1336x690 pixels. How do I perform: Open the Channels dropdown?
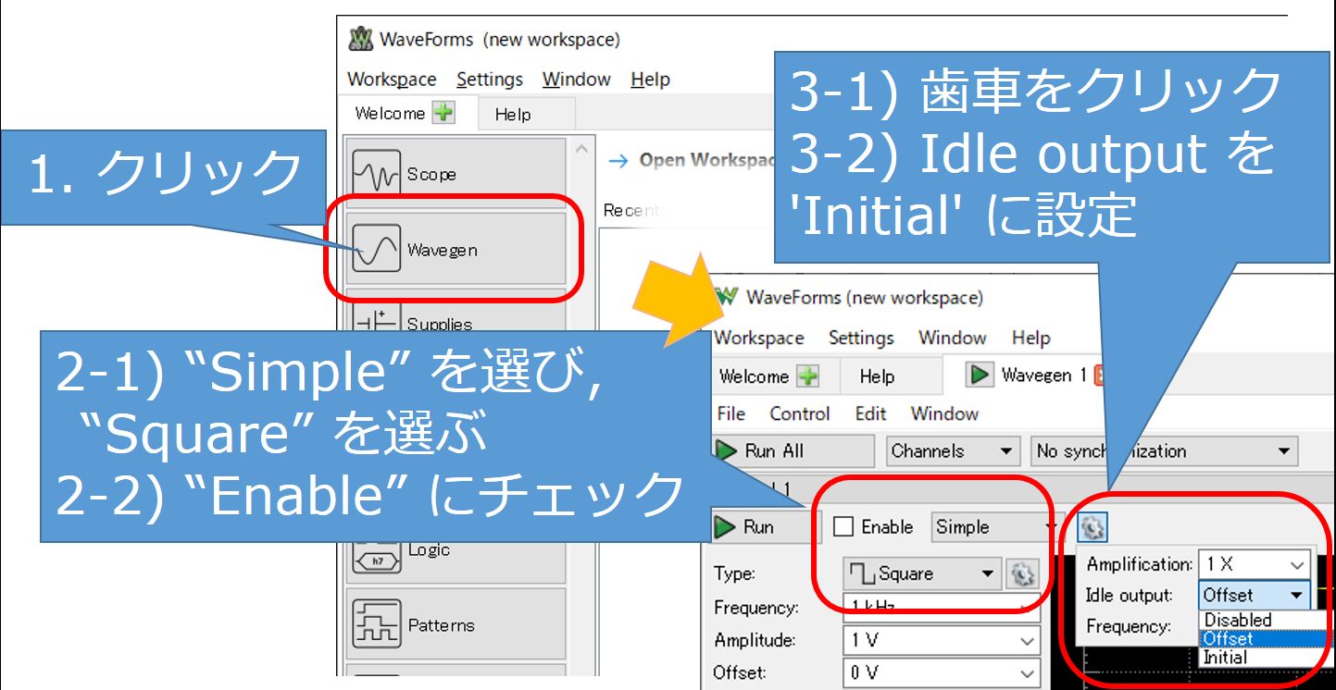click(x=952, y=451)
